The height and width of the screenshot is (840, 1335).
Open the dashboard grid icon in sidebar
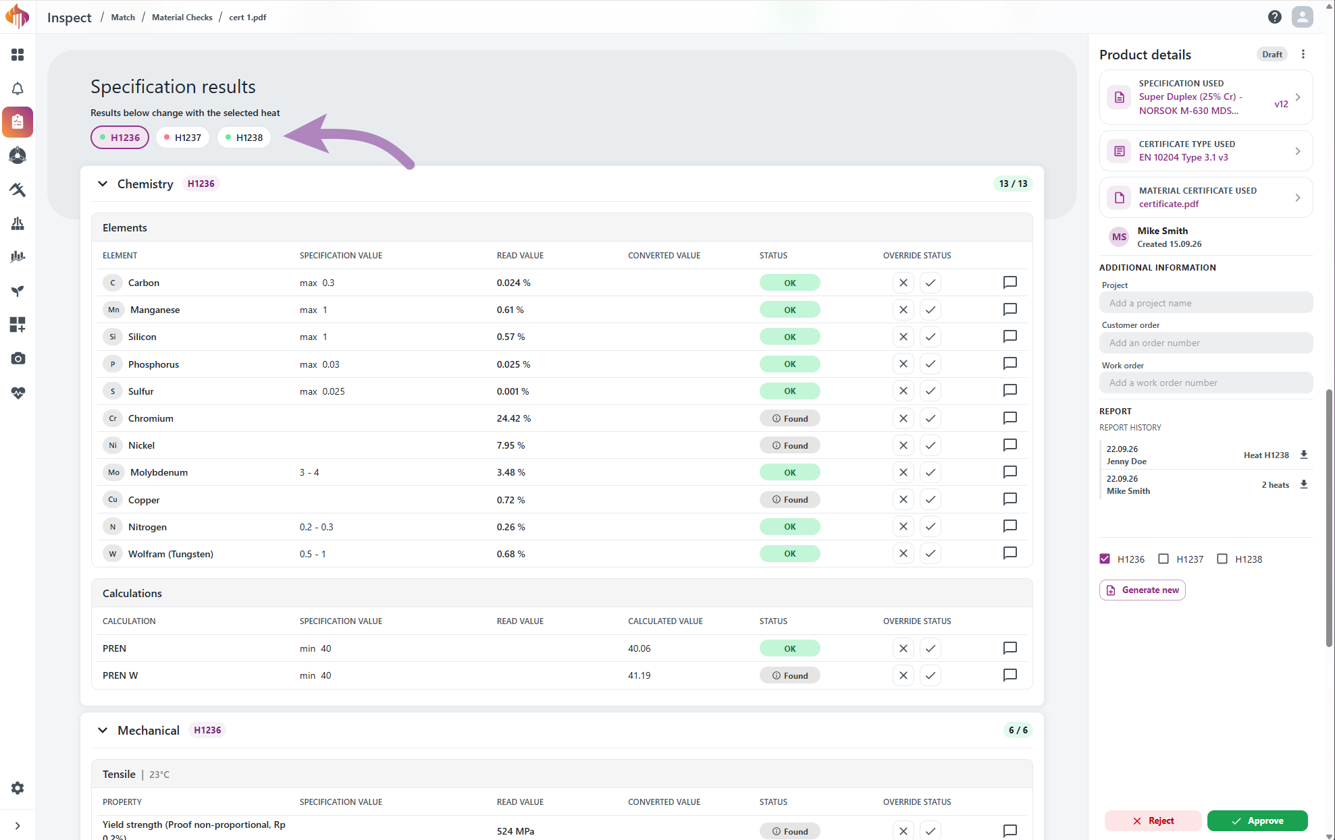pos(18,55)
